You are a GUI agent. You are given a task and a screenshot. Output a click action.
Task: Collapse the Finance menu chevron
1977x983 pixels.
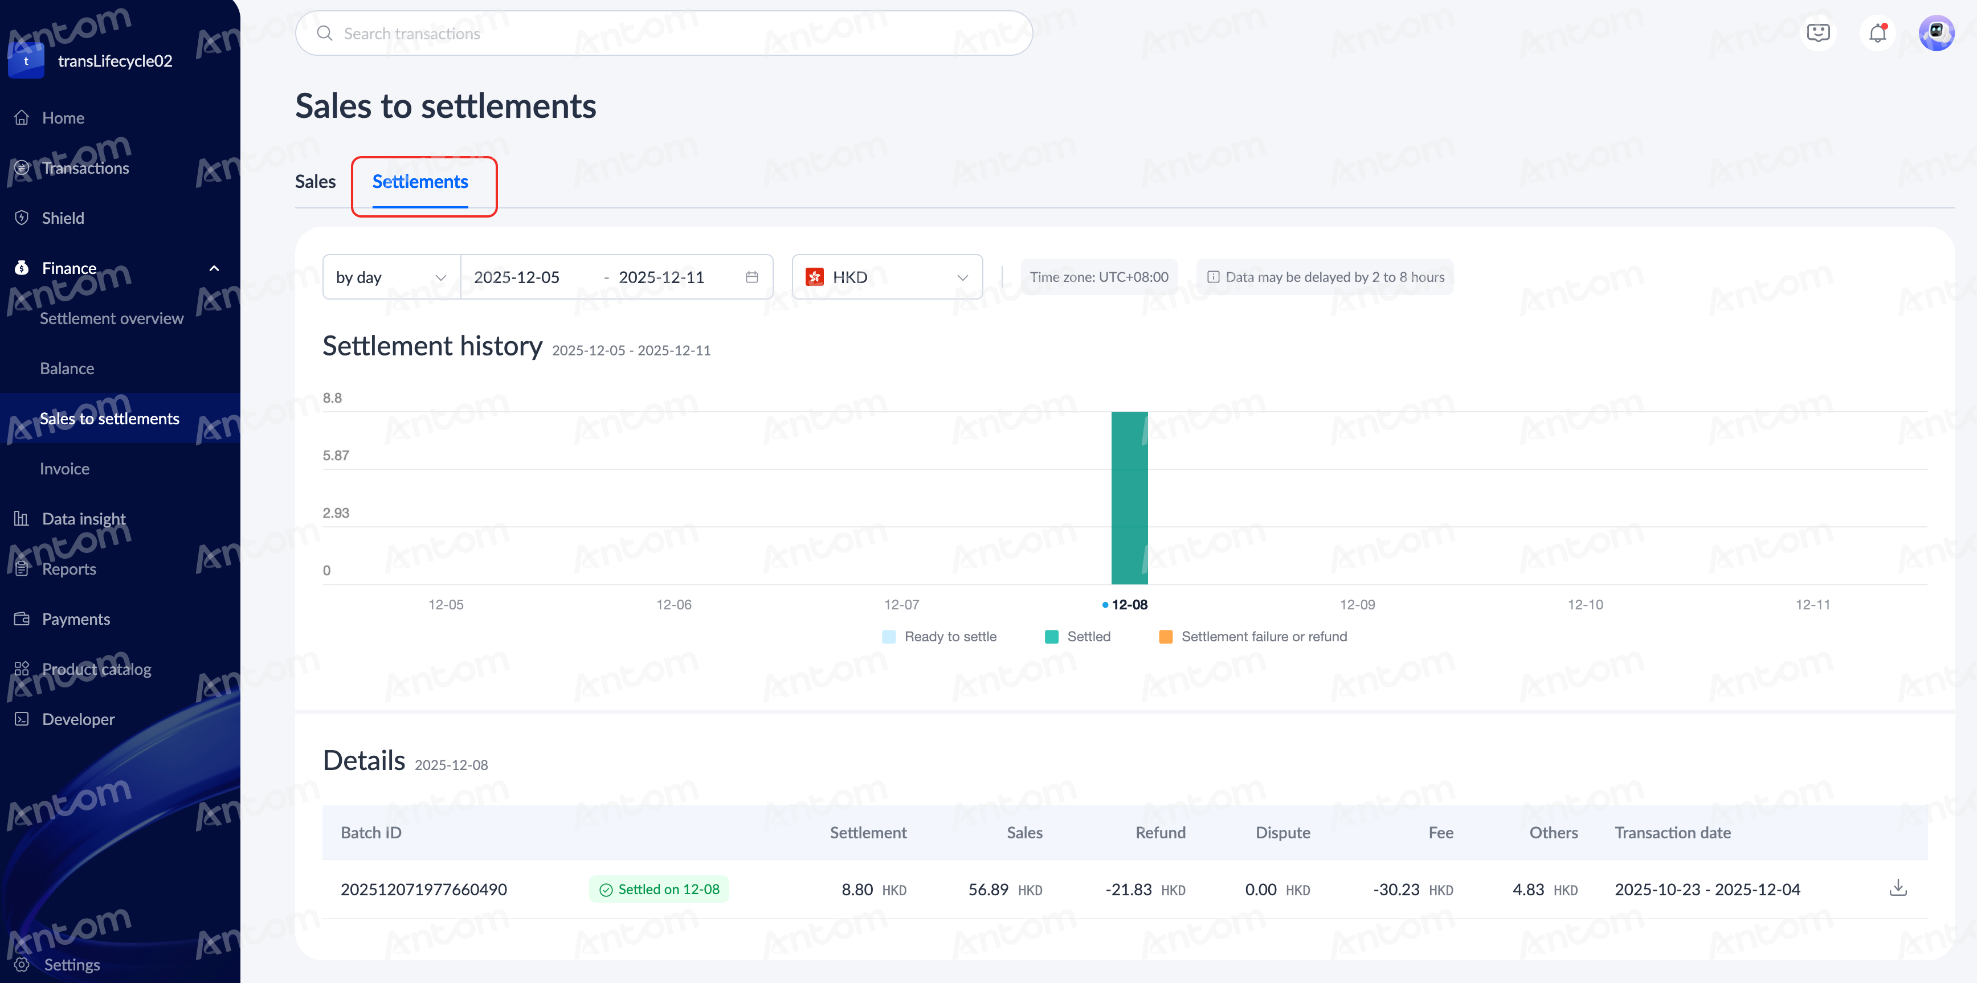[214, 268]
